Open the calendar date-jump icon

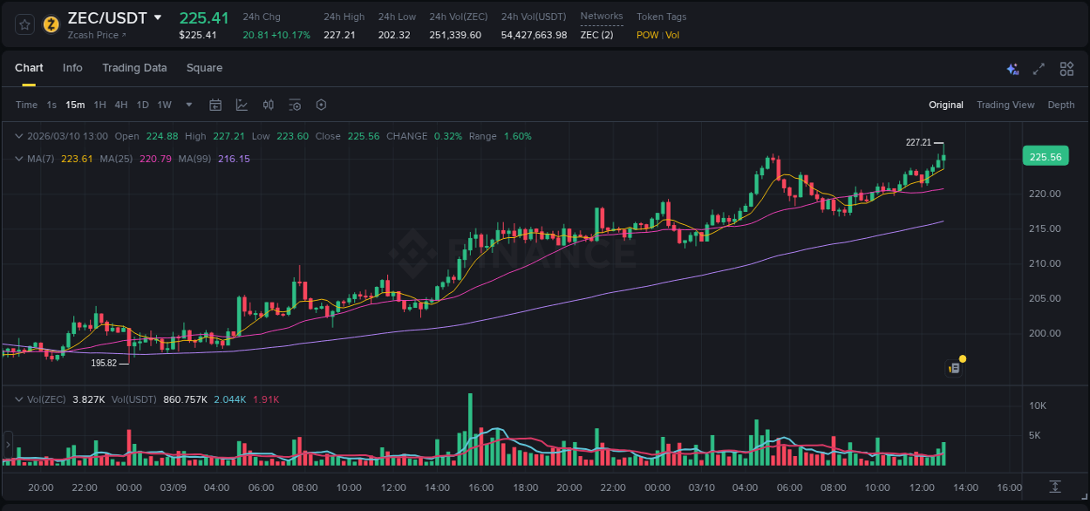215,105
